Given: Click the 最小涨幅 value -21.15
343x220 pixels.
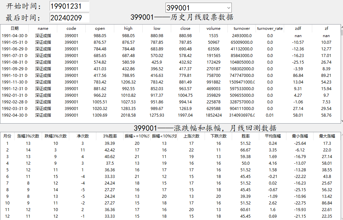Looking at the screenshot, I should pyautogui.click(x=300, y=216).
